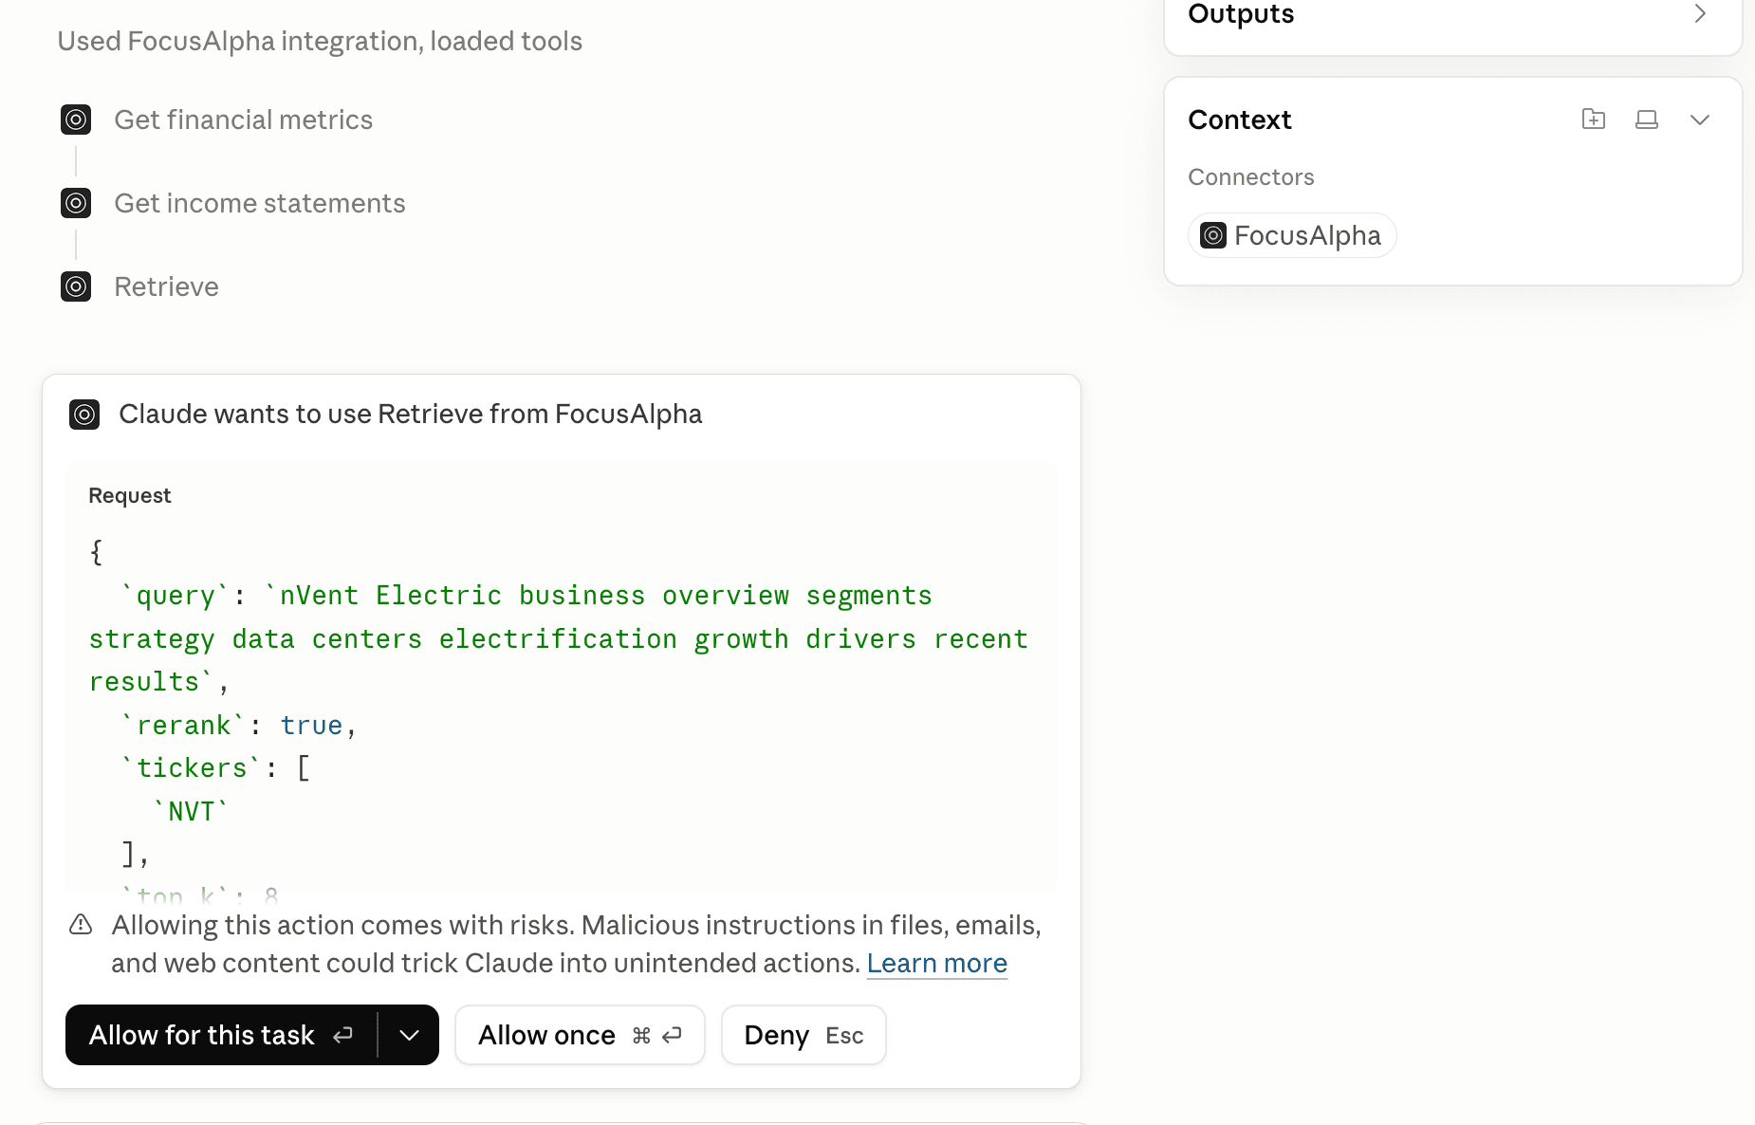The image size is (1755, 1125).
Task: Click the Allow for this task button
Action: 221,1035
